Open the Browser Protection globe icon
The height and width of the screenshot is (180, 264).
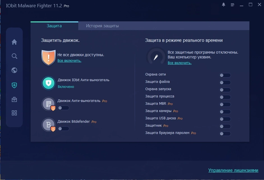pyautogui.click(x=14, y=70)
